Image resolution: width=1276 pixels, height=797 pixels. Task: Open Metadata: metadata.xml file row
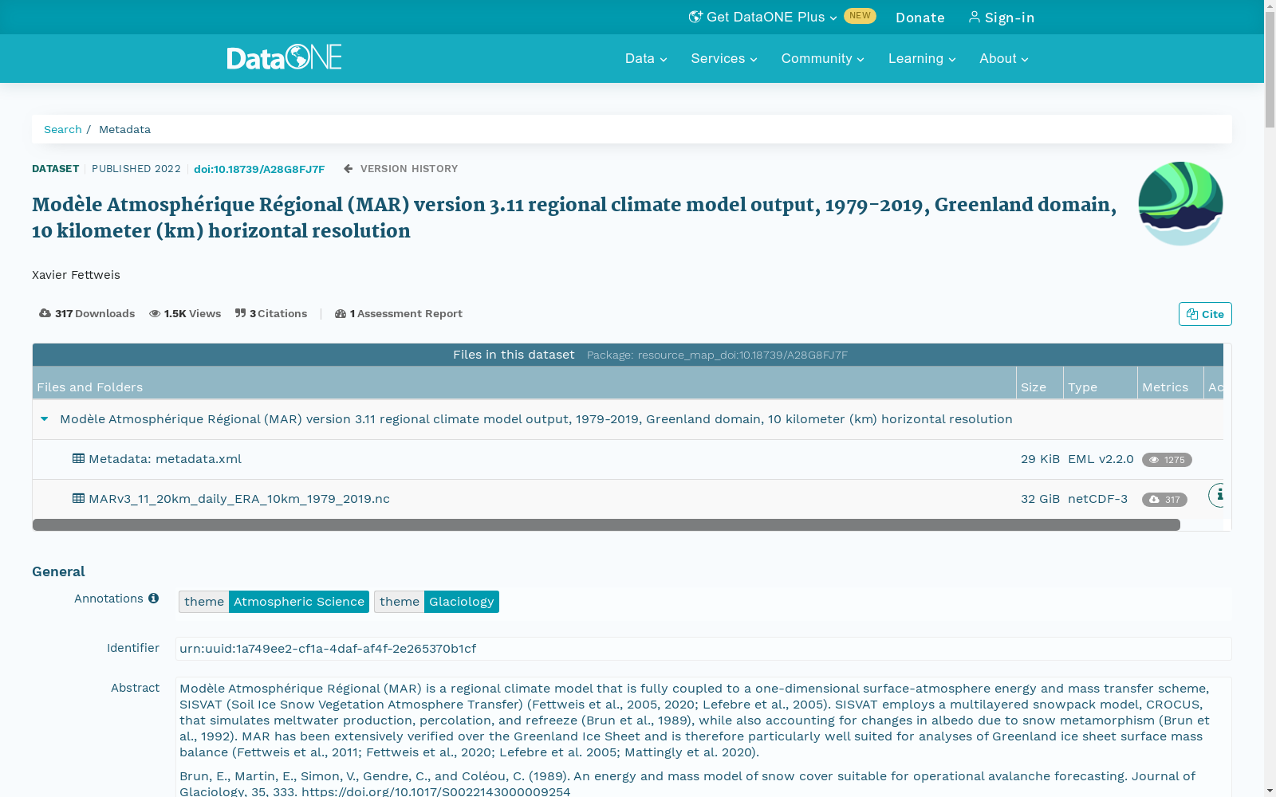pyautogui.click(x=165, y=459)
